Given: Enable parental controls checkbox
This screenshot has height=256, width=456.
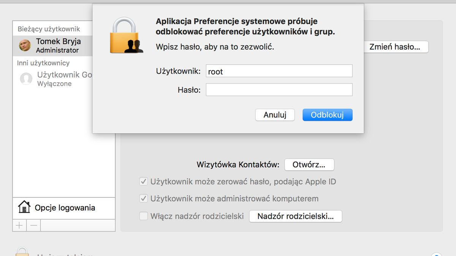Looking at the screenshot, I should [143, 216].
